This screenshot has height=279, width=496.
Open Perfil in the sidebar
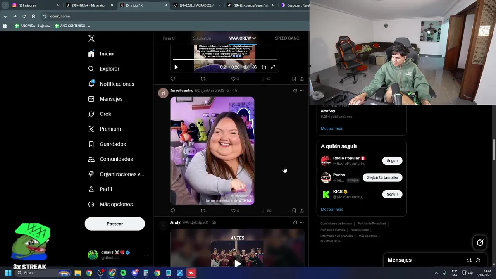tap(100, 189)
